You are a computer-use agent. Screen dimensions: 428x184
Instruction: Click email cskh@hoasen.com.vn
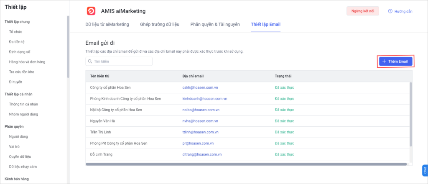pos(200,87)
